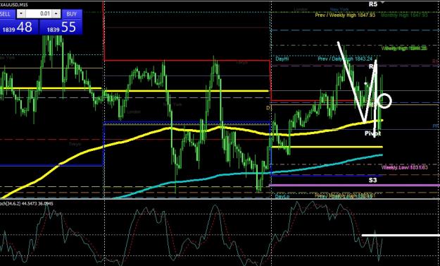Select the S3 support level label
Image resolution: width=440 pixels, height=266 pixels.
[x=372, y=180]
